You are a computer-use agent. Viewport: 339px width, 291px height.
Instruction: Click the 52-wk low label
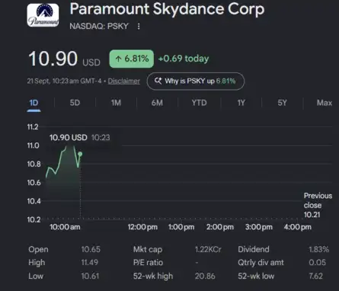(256, 276)
